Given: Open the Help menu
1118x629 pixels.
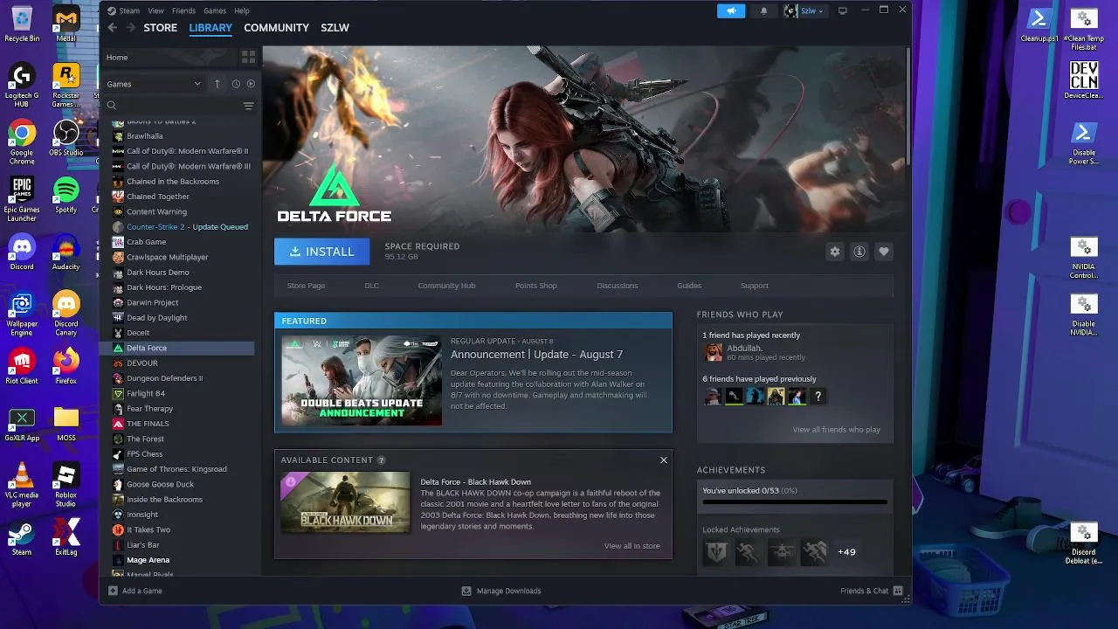Looking at the screenshot, I should 242,10.
